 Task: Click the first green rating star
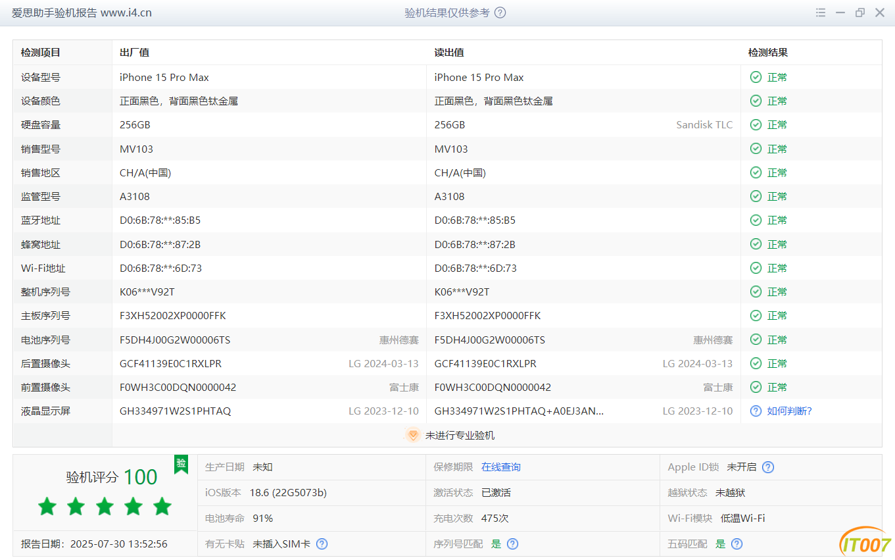47,506
